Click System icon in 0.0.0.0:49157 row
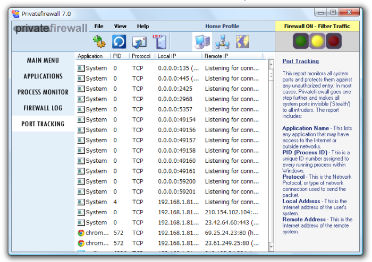The image size is (372, 262). click(81, 140)
